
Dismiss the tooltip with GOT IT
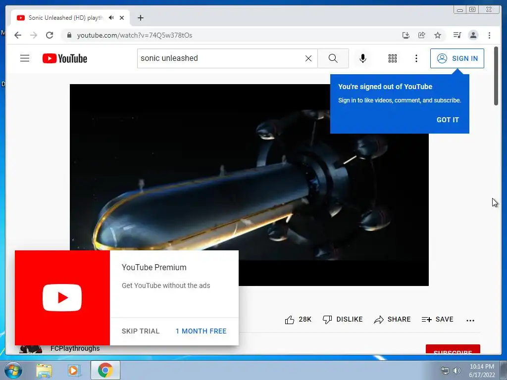coord(448,120)
